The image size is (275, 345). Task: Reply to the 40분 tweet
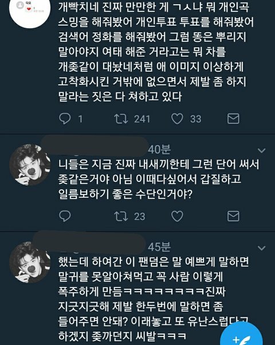pos(65,216)
